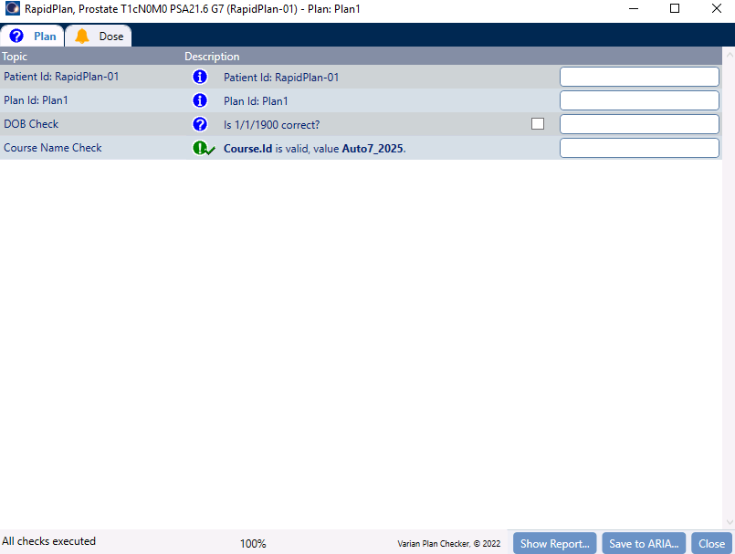Tick the DOB Check confirmation checkbox
This screenshot has height=554, width=735.
point(538,124)
